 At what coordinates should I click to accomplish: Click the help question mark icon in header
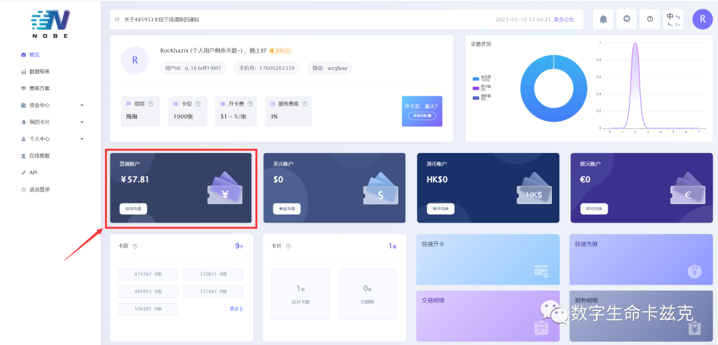650,19
